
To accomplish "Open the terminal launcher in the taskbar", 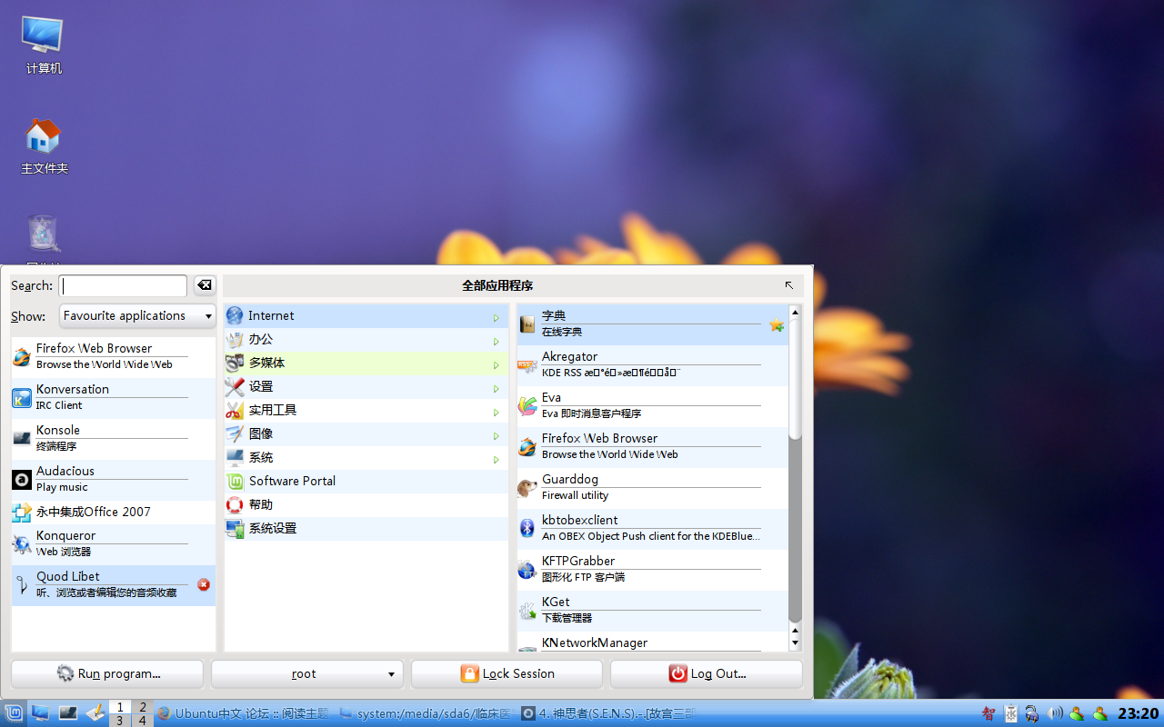I will [x=68, y=713].
